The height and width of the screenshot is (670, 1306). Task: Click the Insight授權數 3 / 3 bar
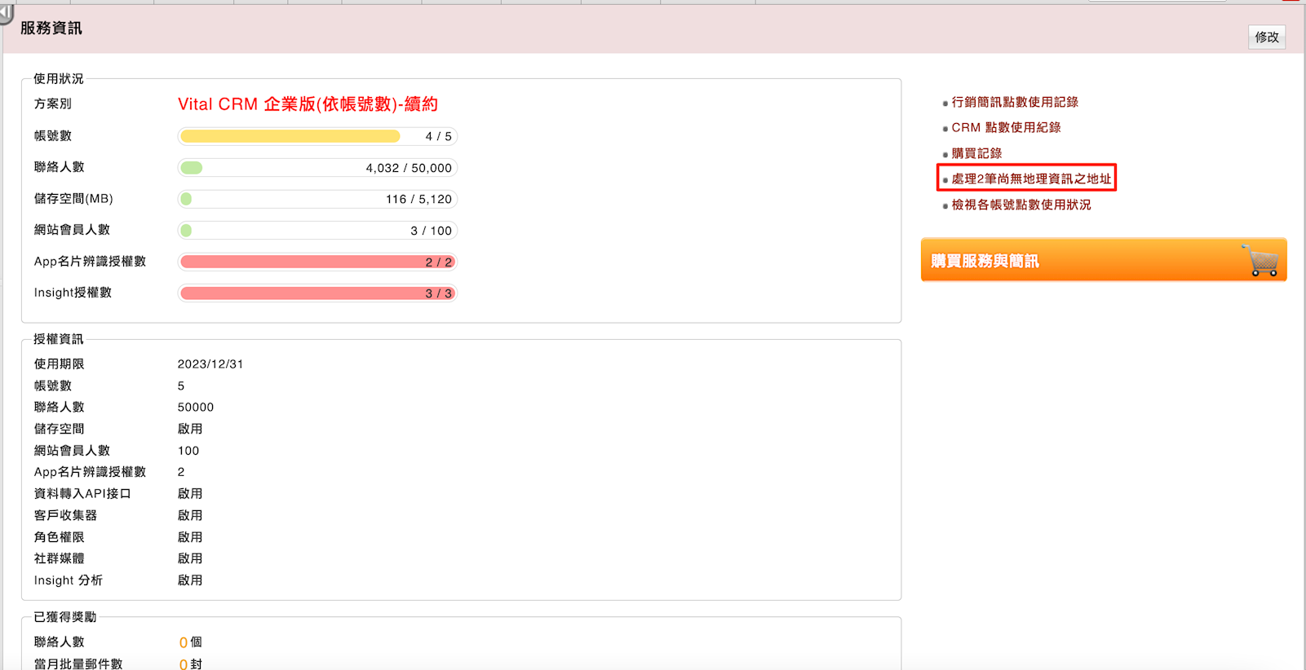point(317,293)
